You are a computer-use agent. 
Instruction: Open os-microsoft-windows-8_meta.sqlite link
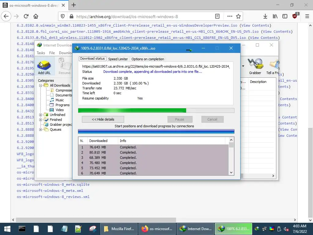53,185
